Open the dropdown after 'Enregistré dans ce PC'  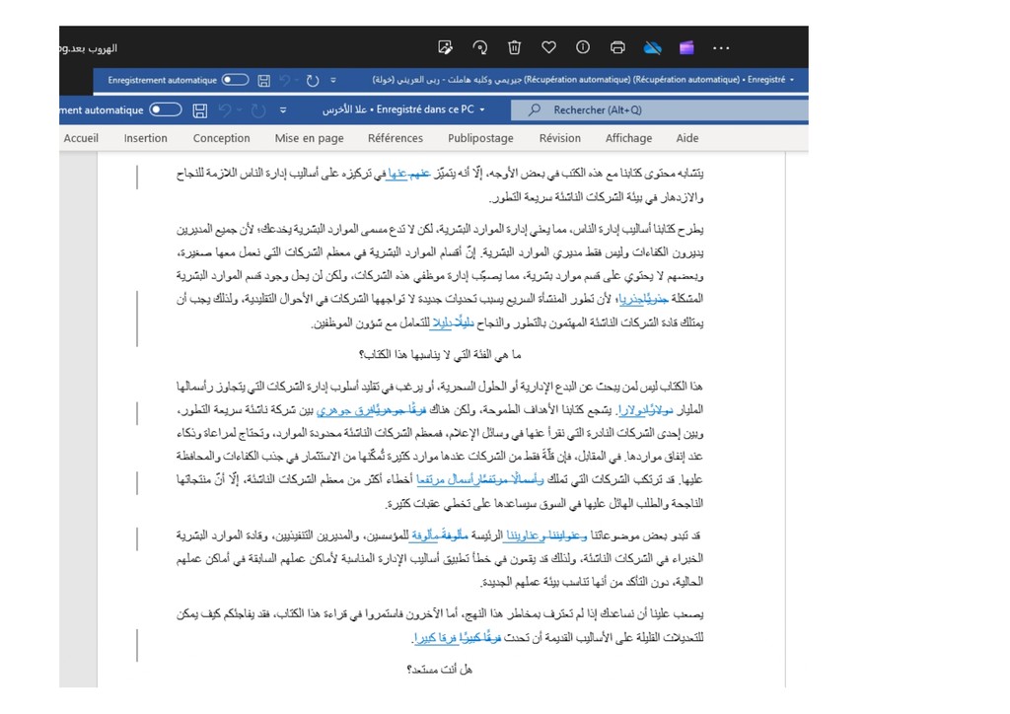coord(481,110)
